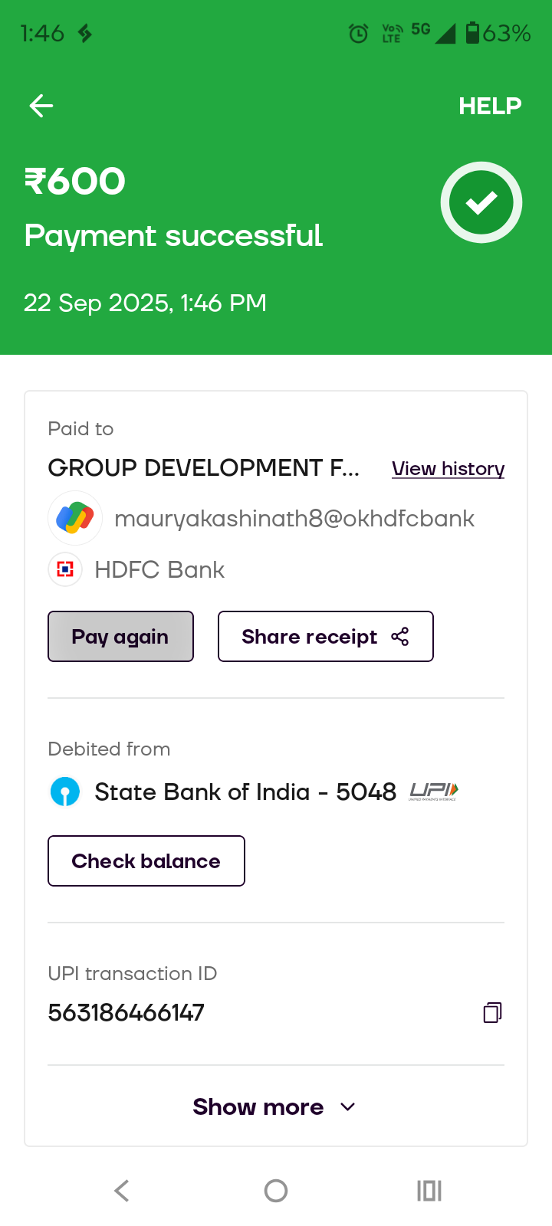The height and width of the screenshot is (1226, 552).
Task: Open recent apps from navigation bar
Action: pyautogui.click(x=429, y=1191)
